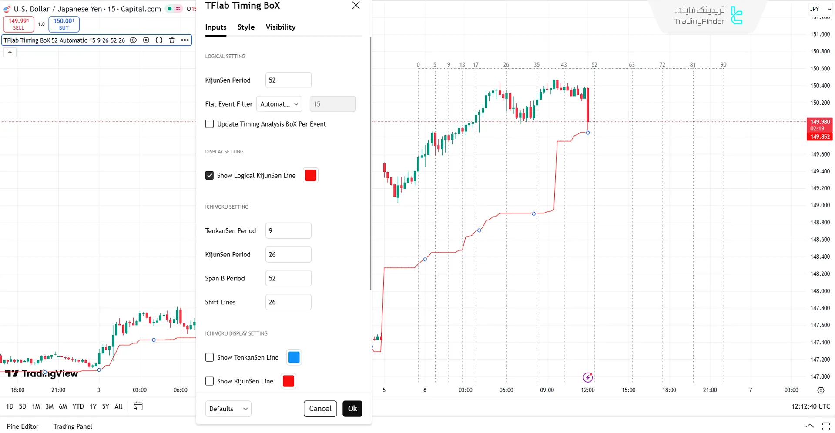The image size is (835, 433).
Task: Maximize the bottom panel
Action: pos(826,426)
